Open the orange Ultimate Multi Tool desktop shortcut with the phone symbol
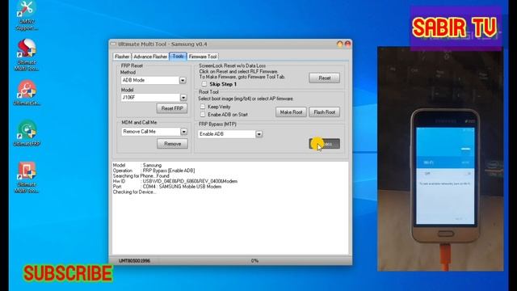The height and width of the screenshot is (291, 517). click(x=27, y=177)
